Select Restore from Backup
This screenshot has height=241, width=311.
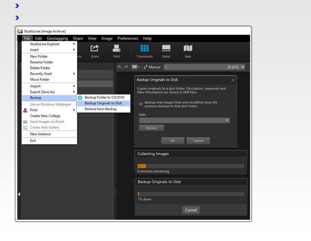coord(101,109)
